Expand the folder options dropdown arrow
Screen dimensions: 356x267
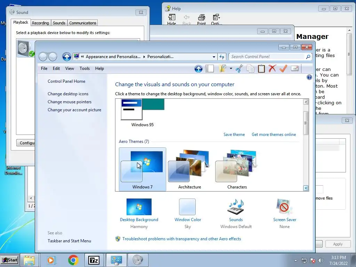coord(231,68)
